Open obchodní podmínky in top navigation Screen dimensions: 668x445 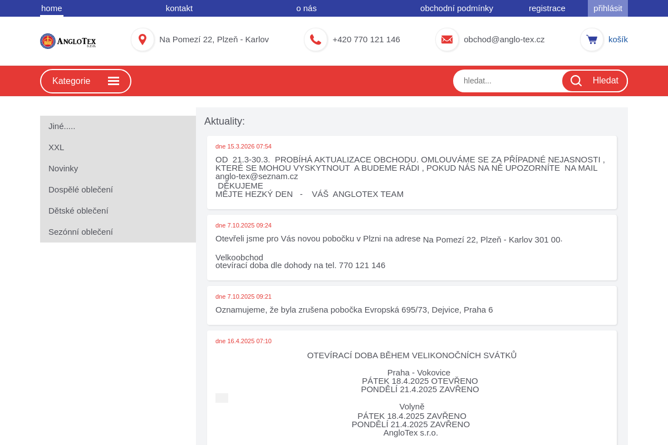point(456,8)
